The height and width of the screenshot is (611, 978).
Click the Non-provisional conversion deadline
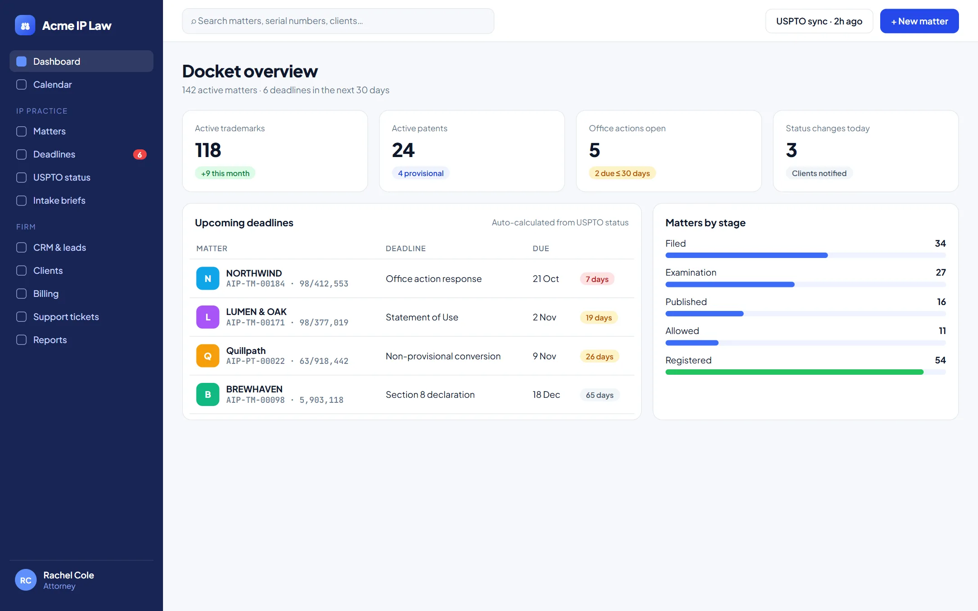pyautogui.click(x=443, y=356)
